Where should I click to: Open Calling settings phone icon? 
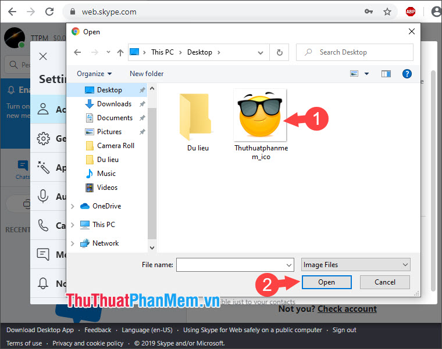click(x=43, y=225)
